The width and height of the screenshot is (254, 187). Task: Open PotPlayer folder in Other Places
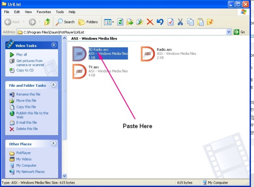pos(24,153)
